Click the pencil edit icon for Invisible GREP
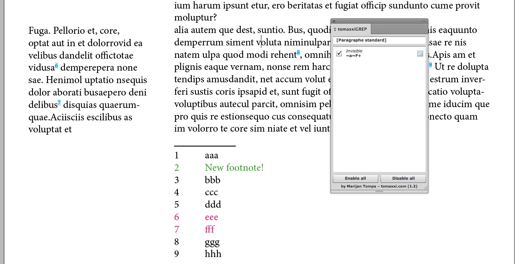 coord(420,54)
